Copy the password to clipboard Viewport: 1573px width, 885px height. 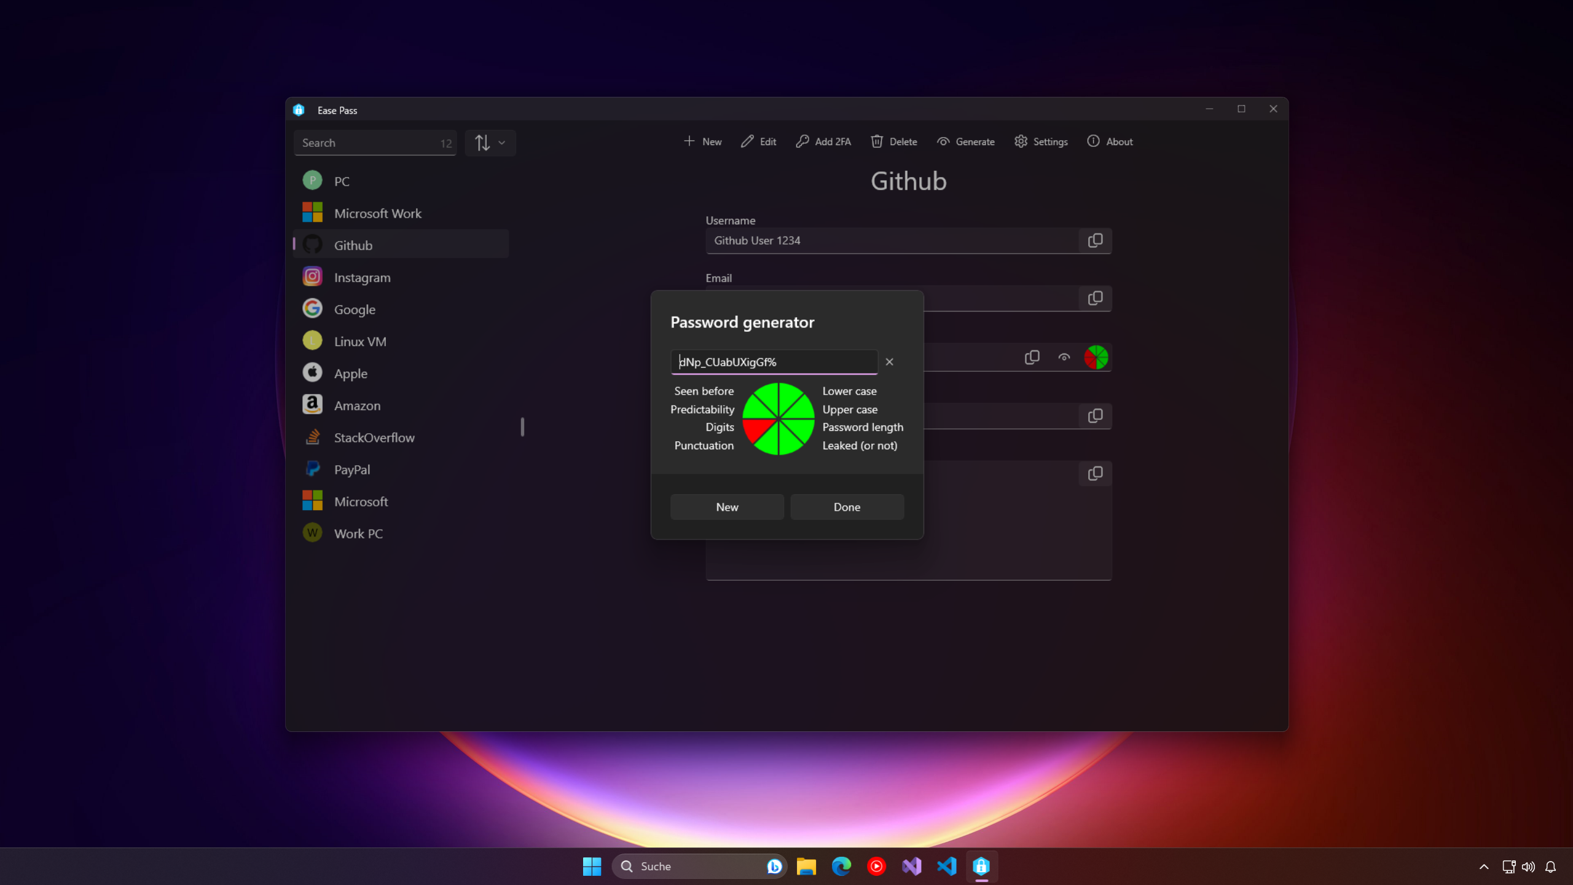pos(1032,357)
